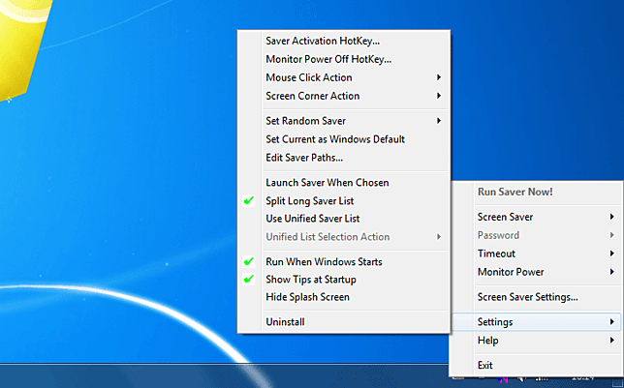The height and width of the screenshot is (388, 624).
Task: Click Run Saver Now!
Action: (537, 192)
